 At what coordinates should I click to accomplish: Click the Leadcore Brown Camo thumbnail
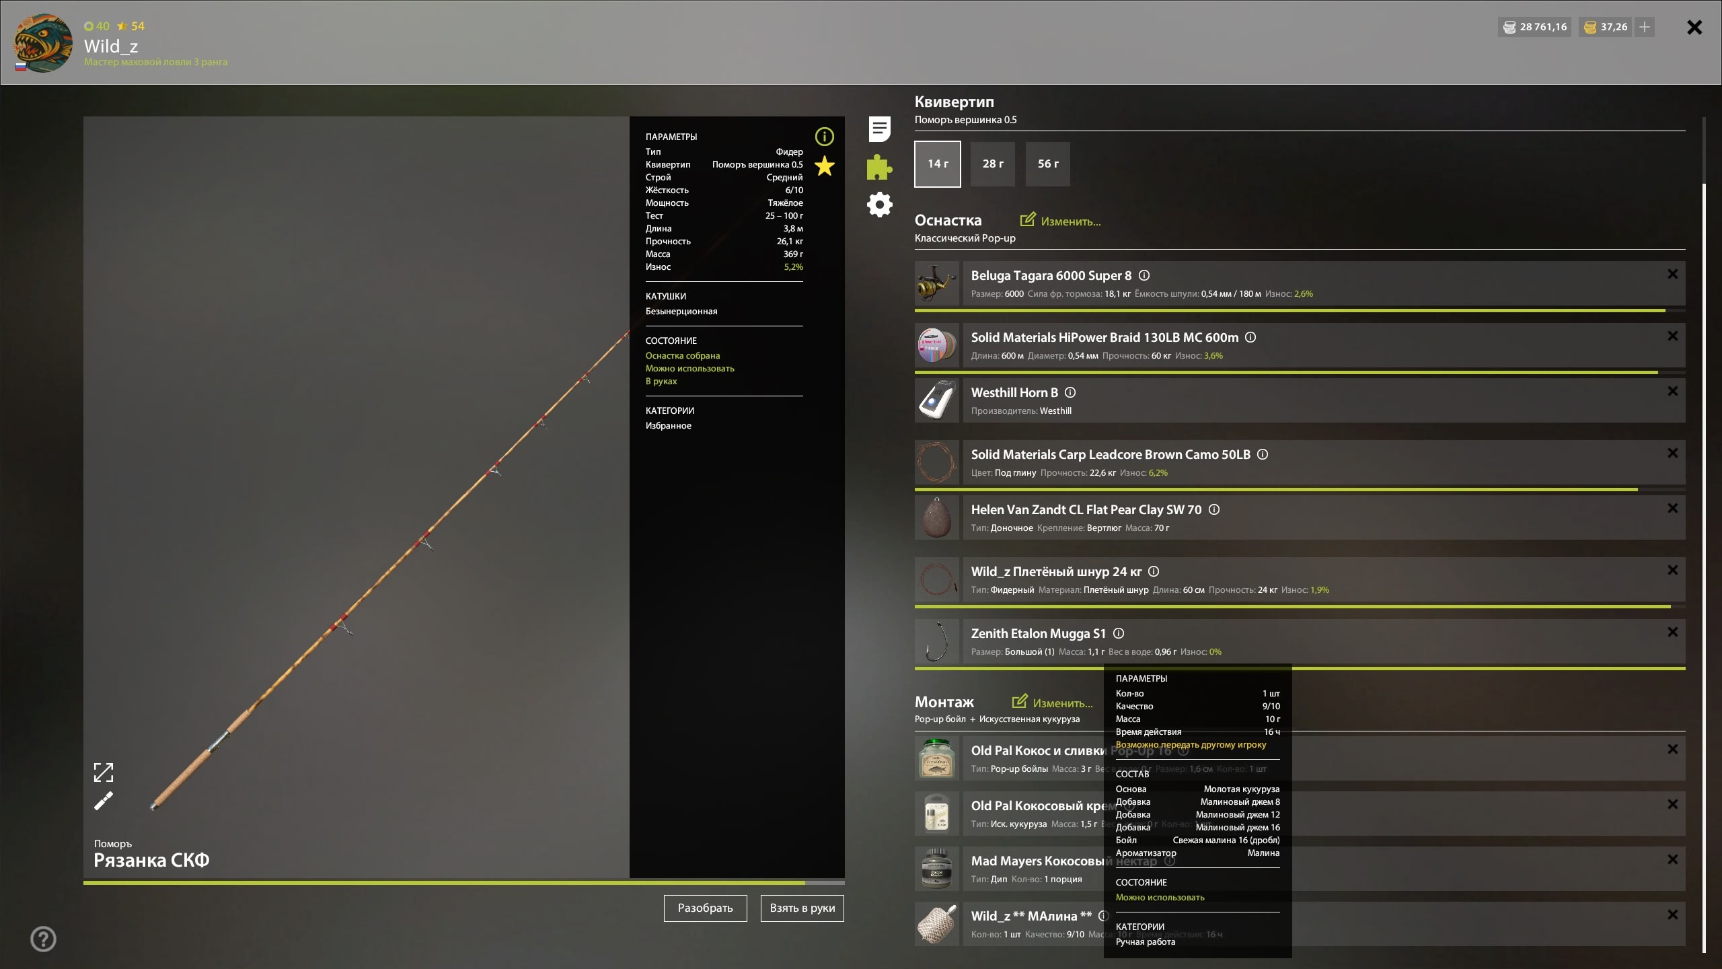tap(937, 463)
